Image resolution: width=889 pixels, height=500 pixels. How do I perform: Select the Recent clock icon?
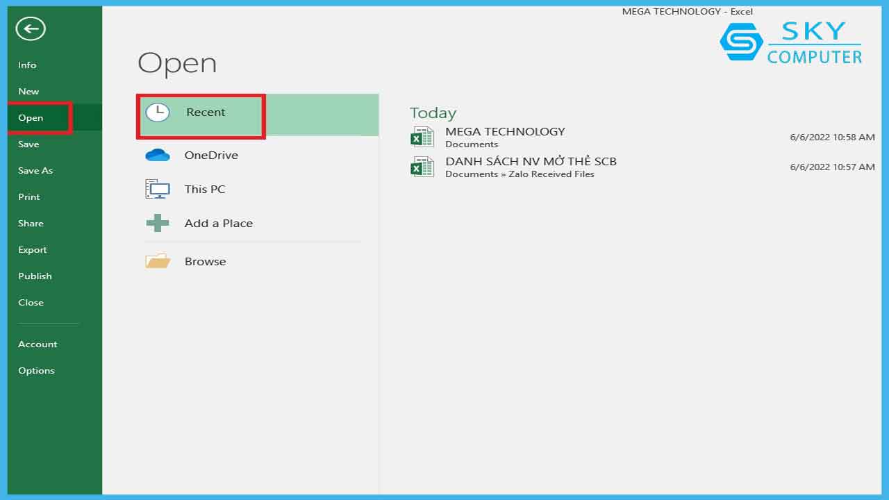158,112
